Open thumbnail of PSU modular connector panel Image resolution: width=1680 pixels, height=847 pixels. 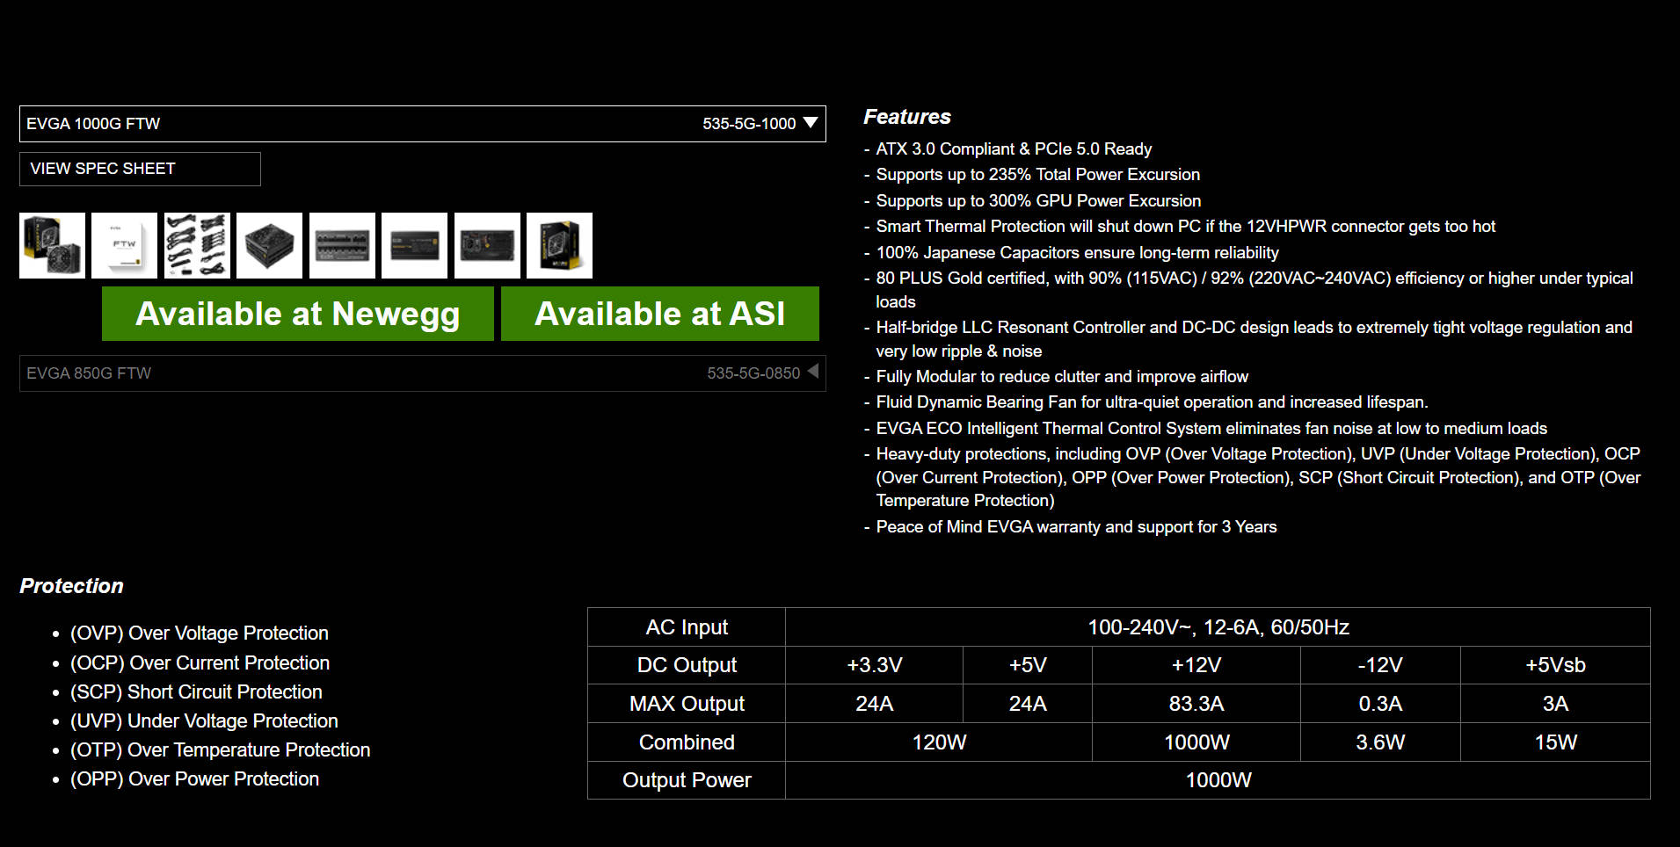coord(342,245)
